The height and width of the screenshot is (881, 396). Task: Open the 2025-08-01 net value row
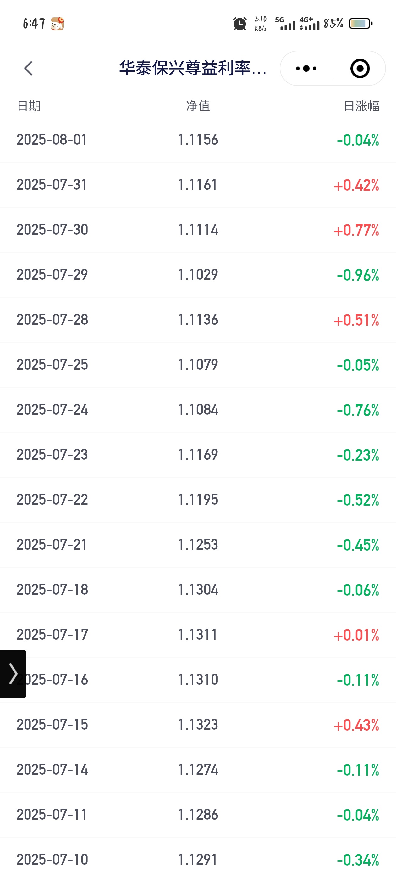pyautogui.click(x=198, y=140)
